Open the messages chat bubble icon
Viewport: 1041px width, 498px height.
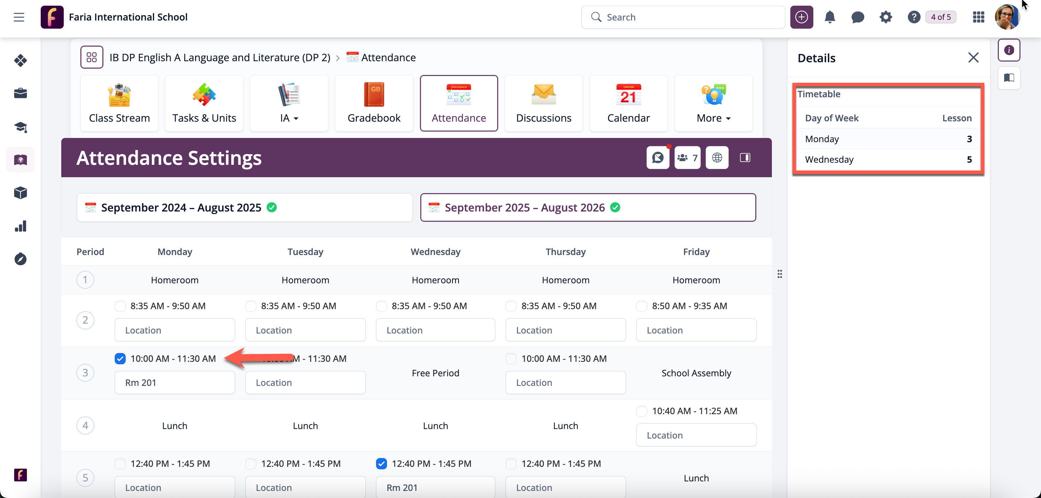pyautogui.click(x=858, y=17)
